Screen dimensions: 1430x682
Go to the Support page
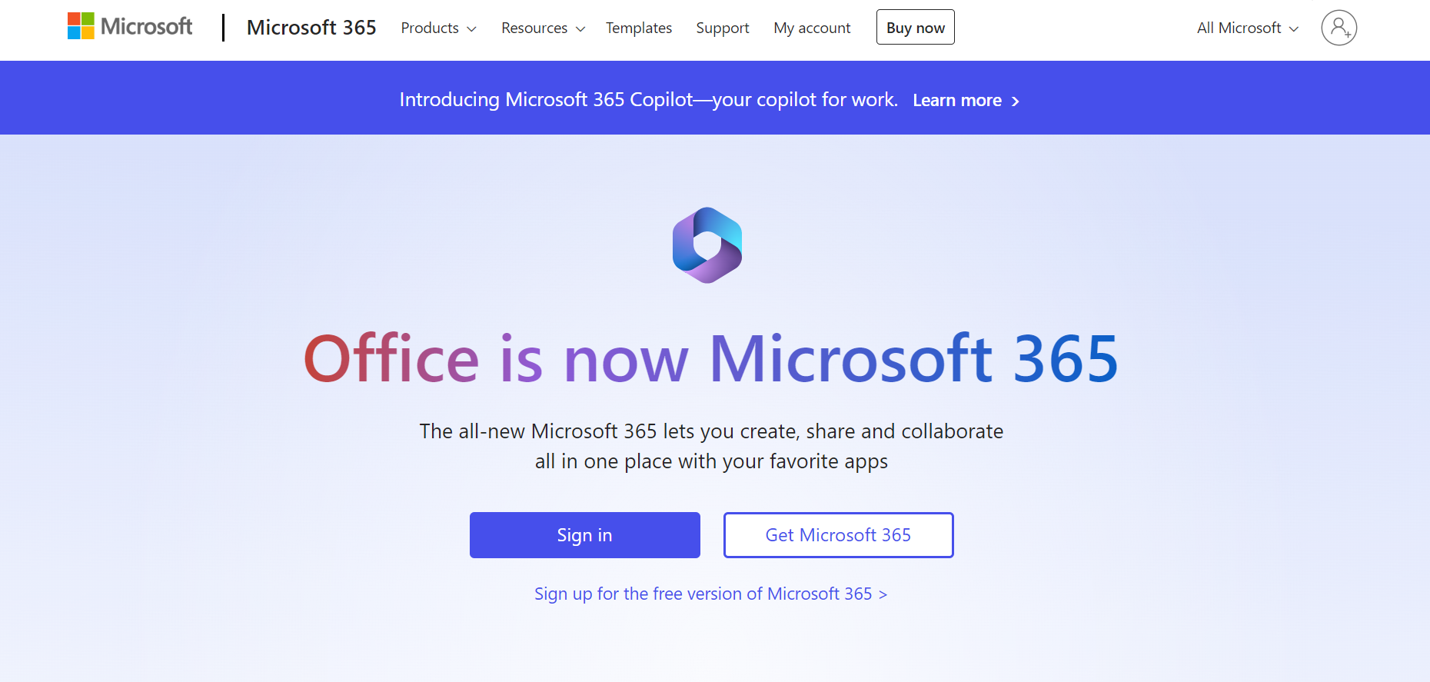(x=723, y=28)
